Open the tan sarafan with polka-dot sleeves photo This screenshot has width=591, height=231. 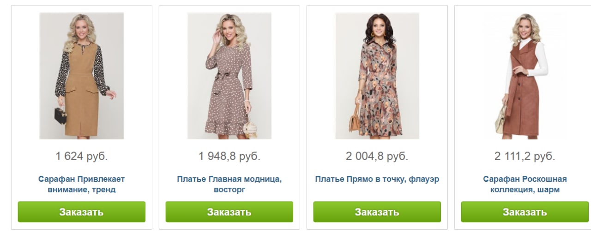click(x=82, y=76)
